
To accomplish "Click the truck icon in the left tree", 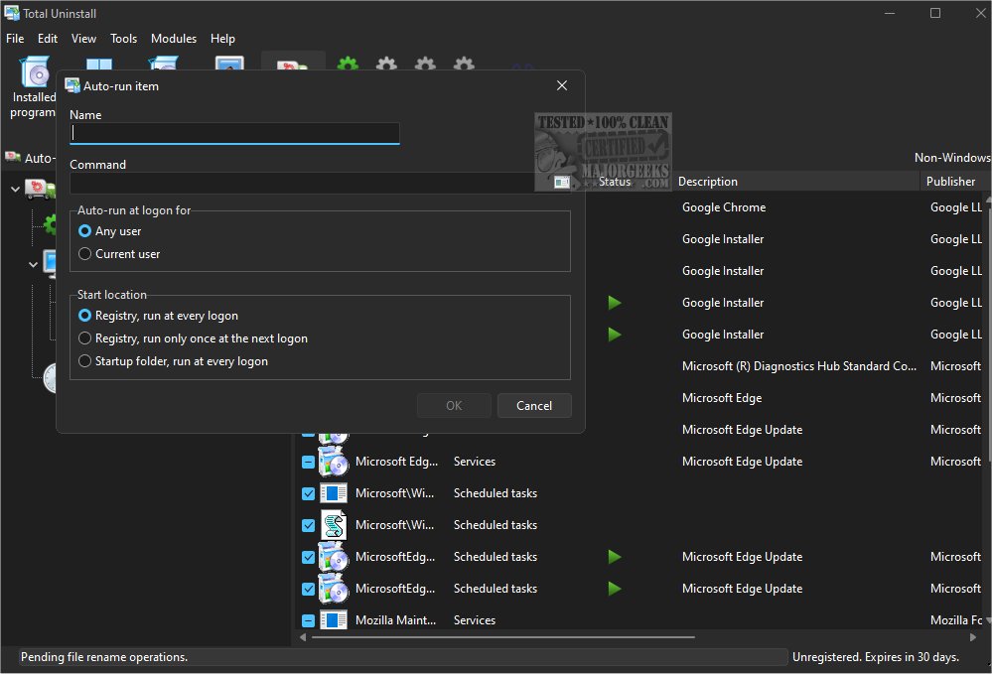I will click(40, 190).
